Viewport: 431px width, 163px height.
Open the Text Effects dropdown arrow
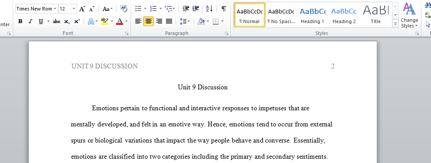97,21
